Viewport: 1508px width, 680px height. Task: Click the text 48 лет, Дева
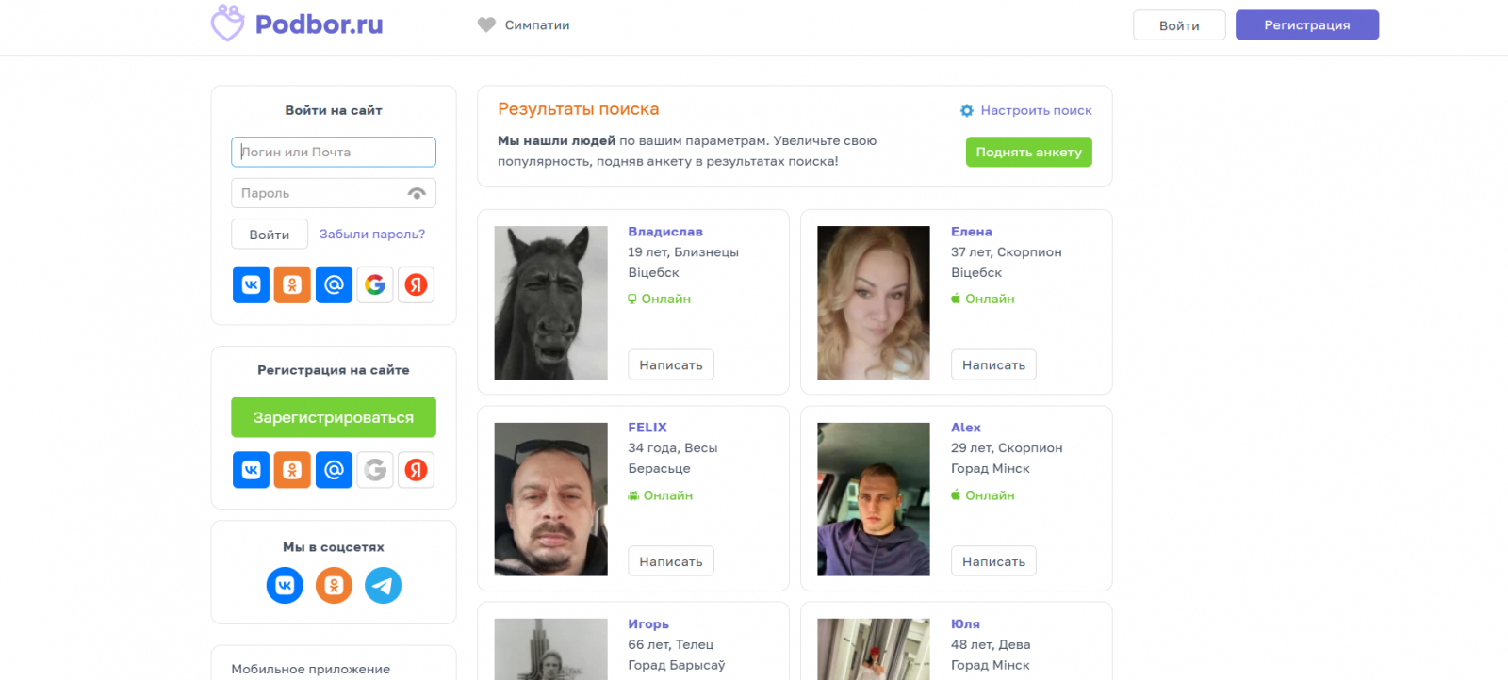click(991, 645)
